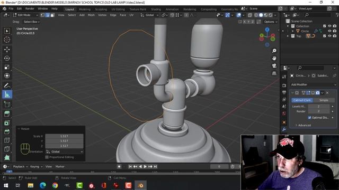
Task: Open the Options dropdown
Action: point(271,22)
